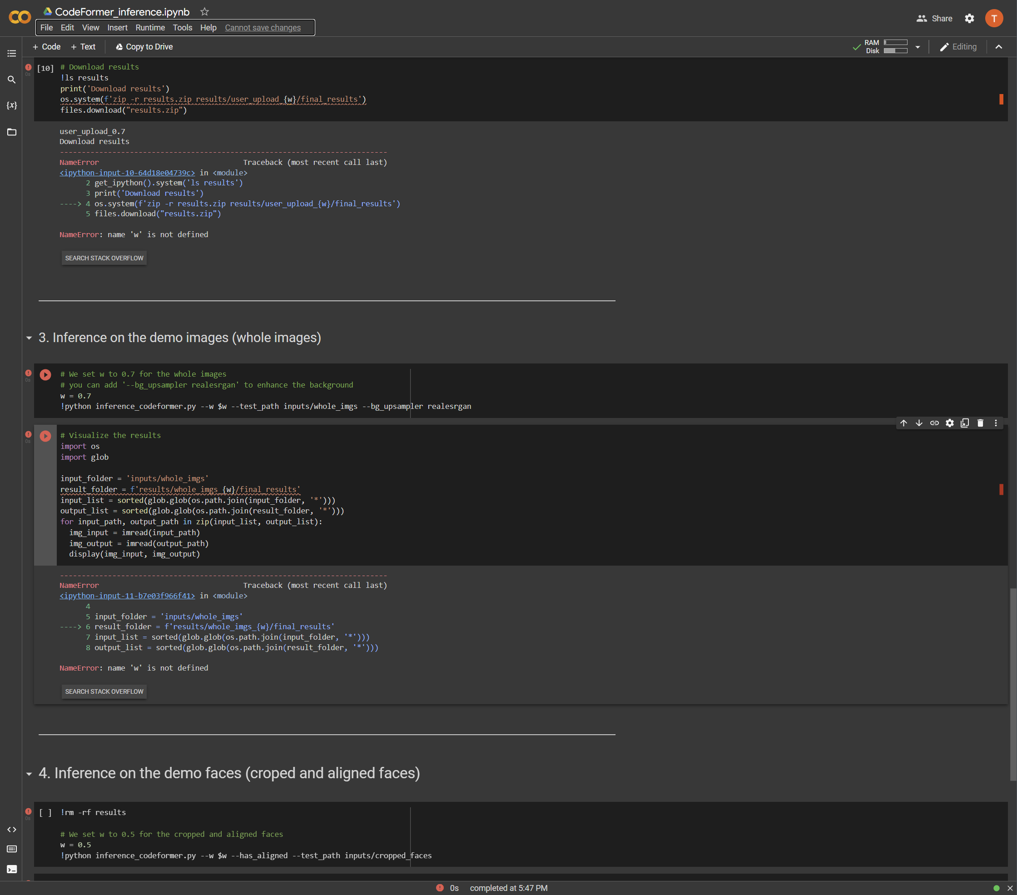
Task: Run the whole images inference cell
Action: 45,375
